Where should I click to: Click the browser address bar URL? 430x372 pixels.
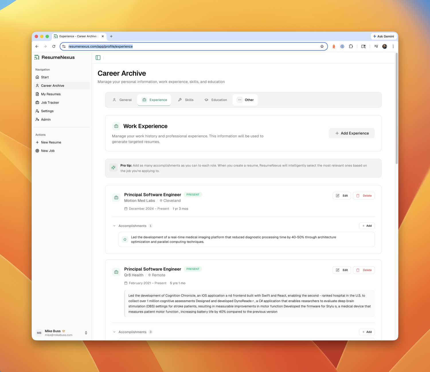click(100, 46)
